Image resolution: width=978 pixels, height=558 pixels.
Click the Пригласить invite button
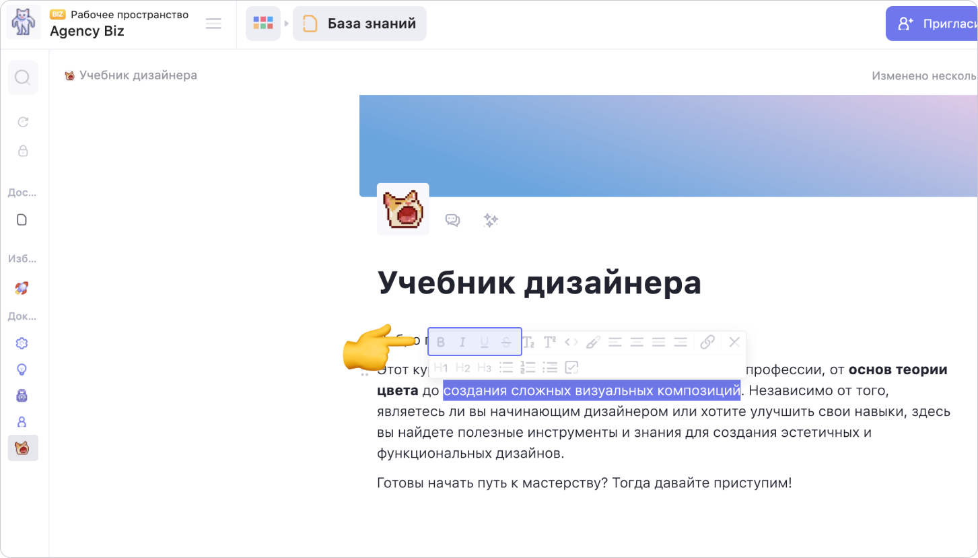(x=932, y=24)
